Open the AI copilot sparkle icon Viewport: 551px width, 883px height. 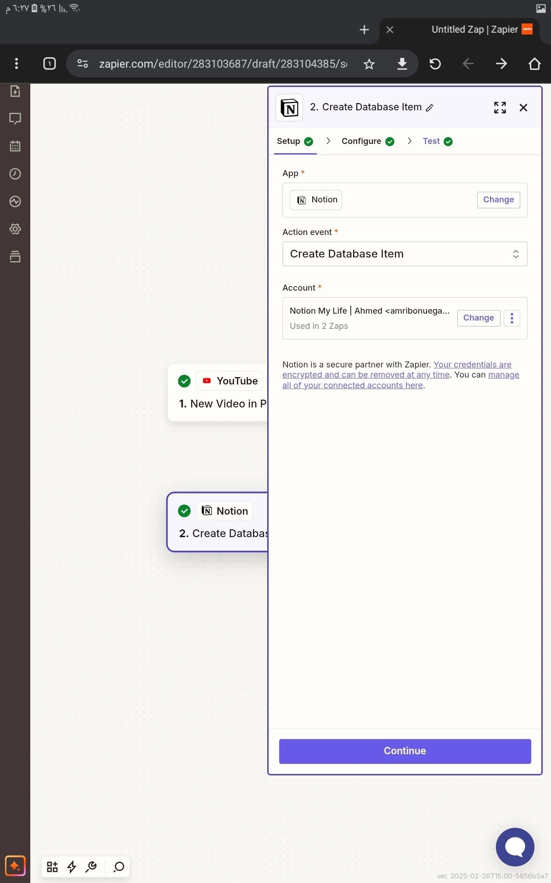click(15, 866)
